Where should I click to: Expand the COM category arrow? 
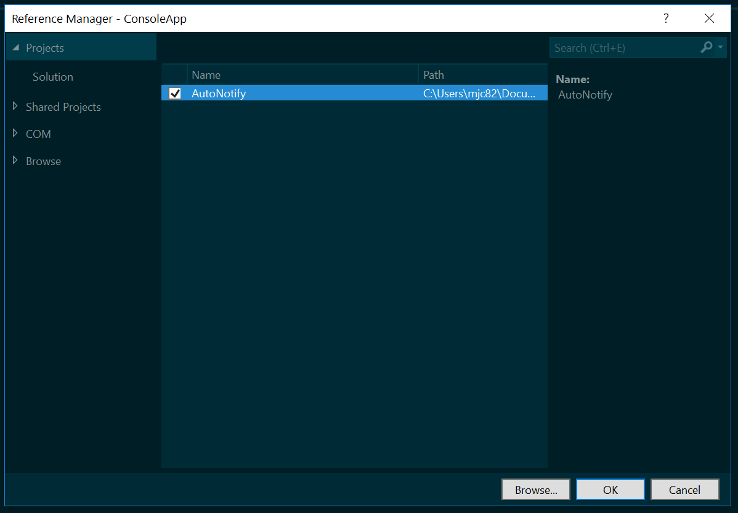15,133
